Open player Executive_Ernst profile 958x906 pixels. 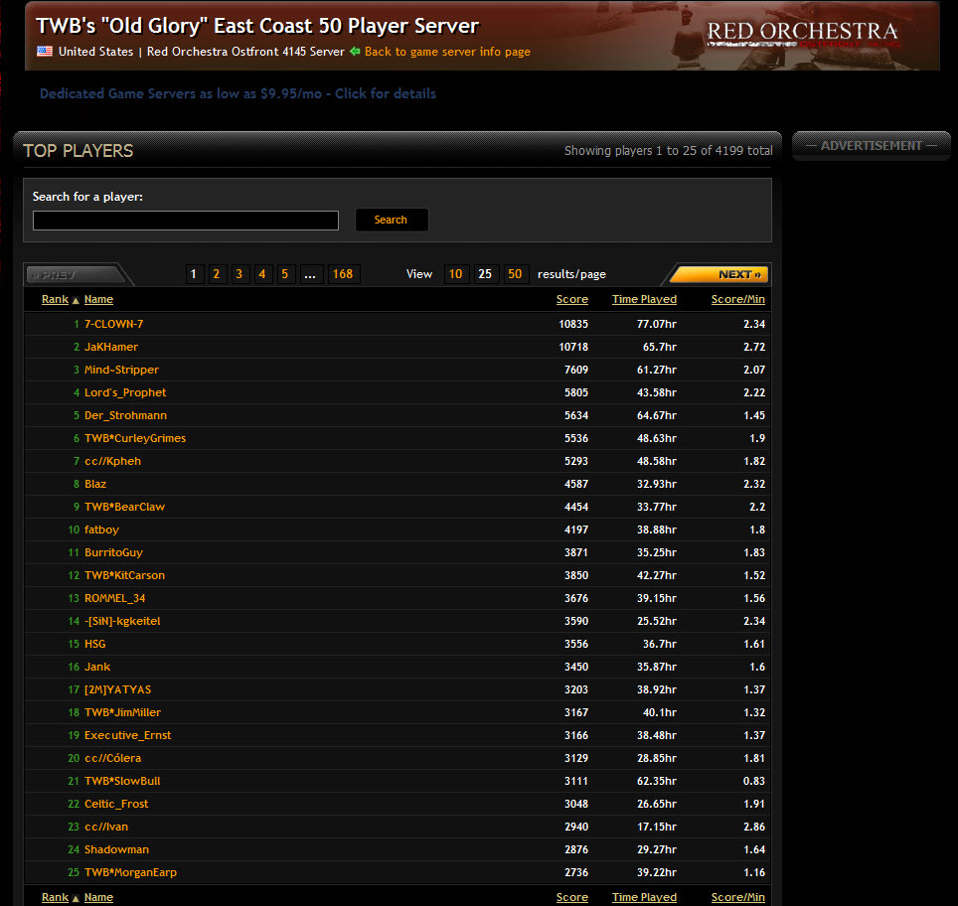[127, 735]
